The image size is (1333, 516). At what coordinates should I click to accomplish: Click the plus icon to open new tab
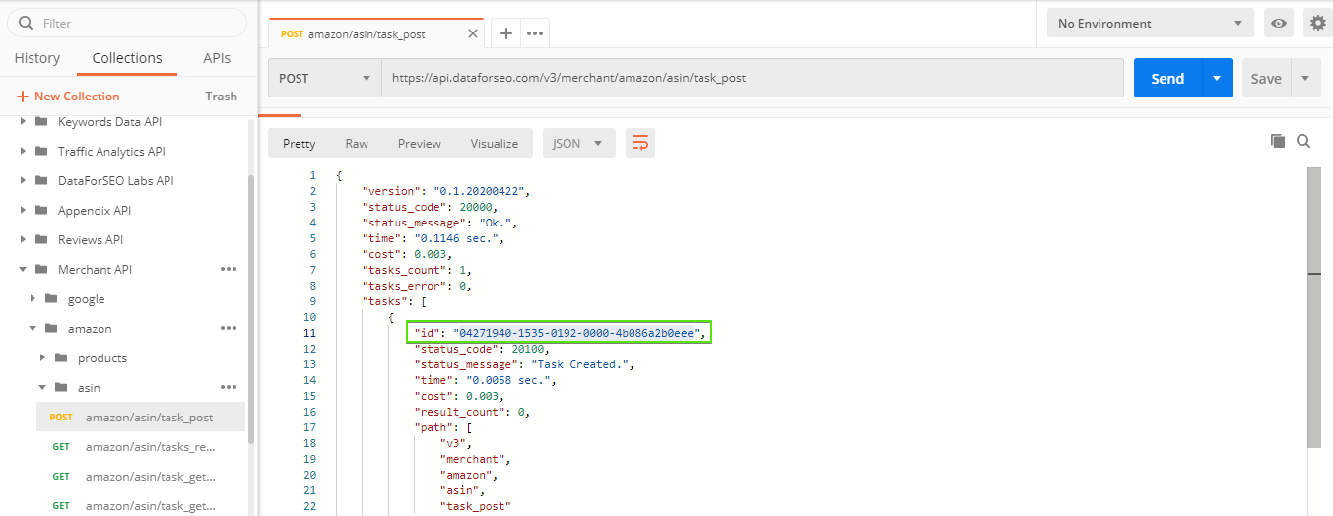pyautogui.click(x=506, y=33)
